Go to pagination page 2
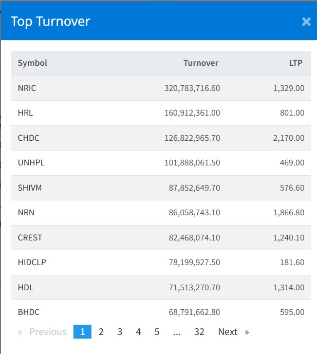The height and width of the screenshot is (354, 317). (101, 332)
